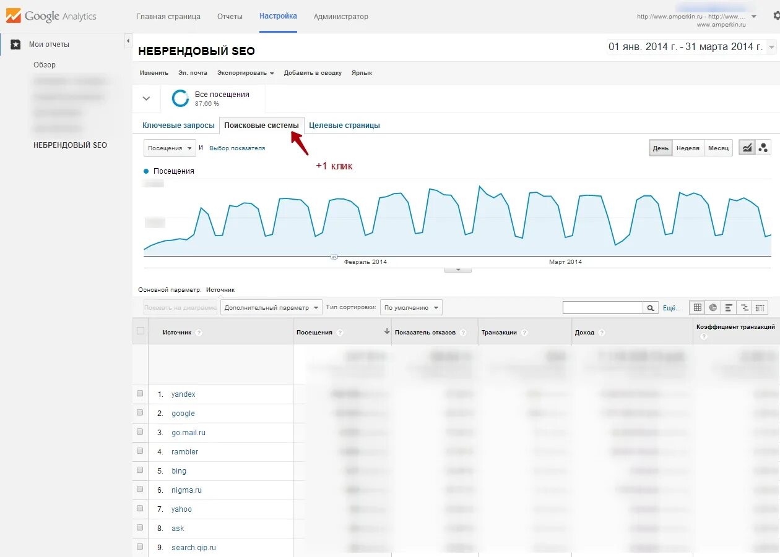Click the sort arrow in Посещения column

point(387,332)
